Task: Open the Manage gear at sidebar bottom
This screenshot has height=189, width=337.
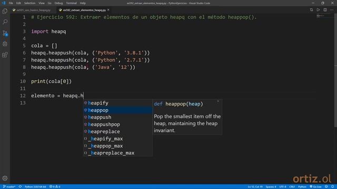Action: [5, 178]
